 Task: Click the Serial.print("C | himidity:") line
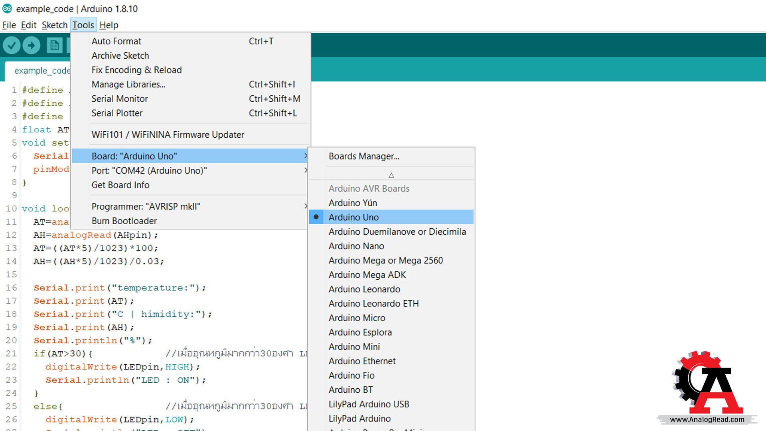click(x=122, y=314)
